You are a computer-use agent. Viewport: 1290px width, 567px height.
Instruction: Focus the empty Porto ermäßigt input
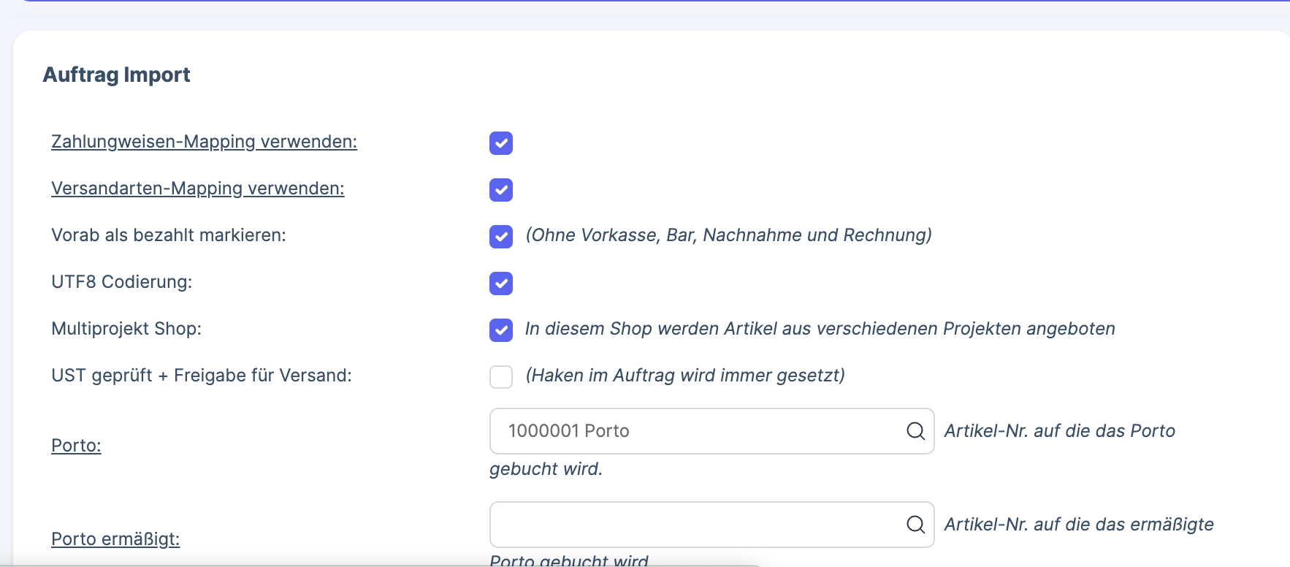[x=711, y=525]
